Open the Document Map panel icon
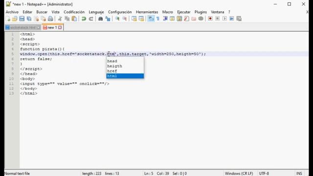Screen dimensions: 313x176 tap(179, 19)
